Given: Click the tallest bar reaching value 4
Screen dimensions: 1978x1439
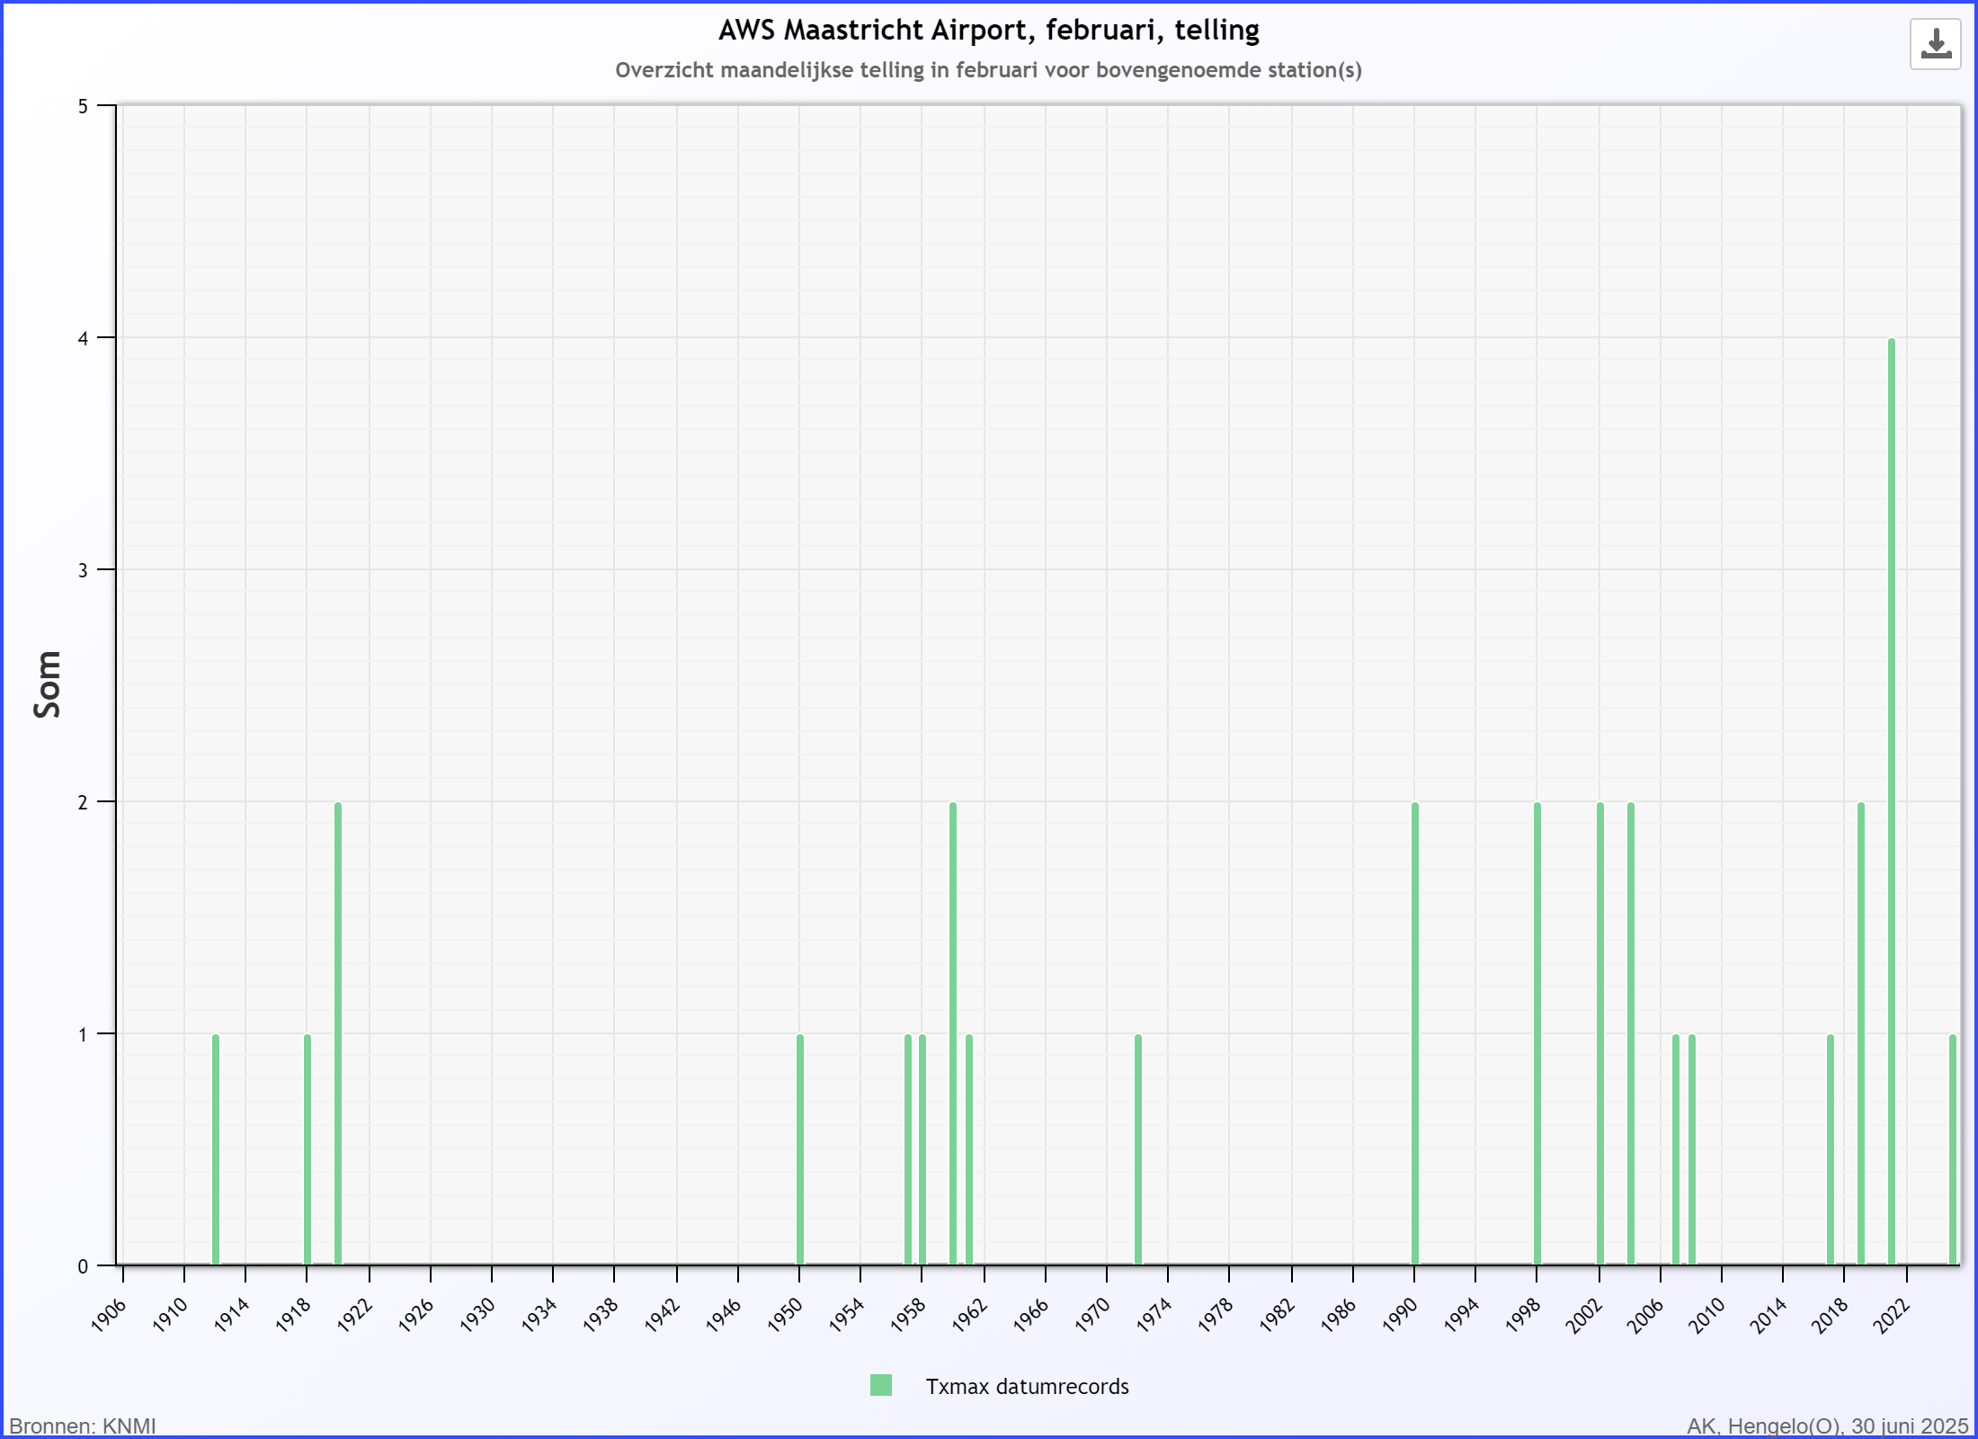Looking at the screenshot, I should point(1892,800).
